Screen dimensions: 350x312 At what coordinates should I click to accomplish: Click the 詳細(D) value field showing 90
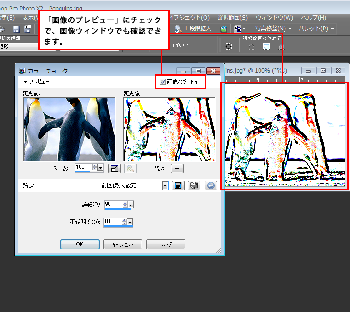pyautogui.click(x=113, y=205)
